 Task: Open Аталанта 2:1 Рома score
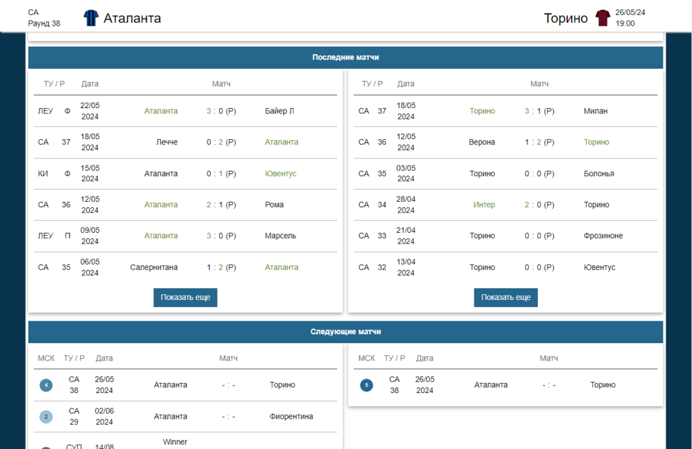click(221, 205)
